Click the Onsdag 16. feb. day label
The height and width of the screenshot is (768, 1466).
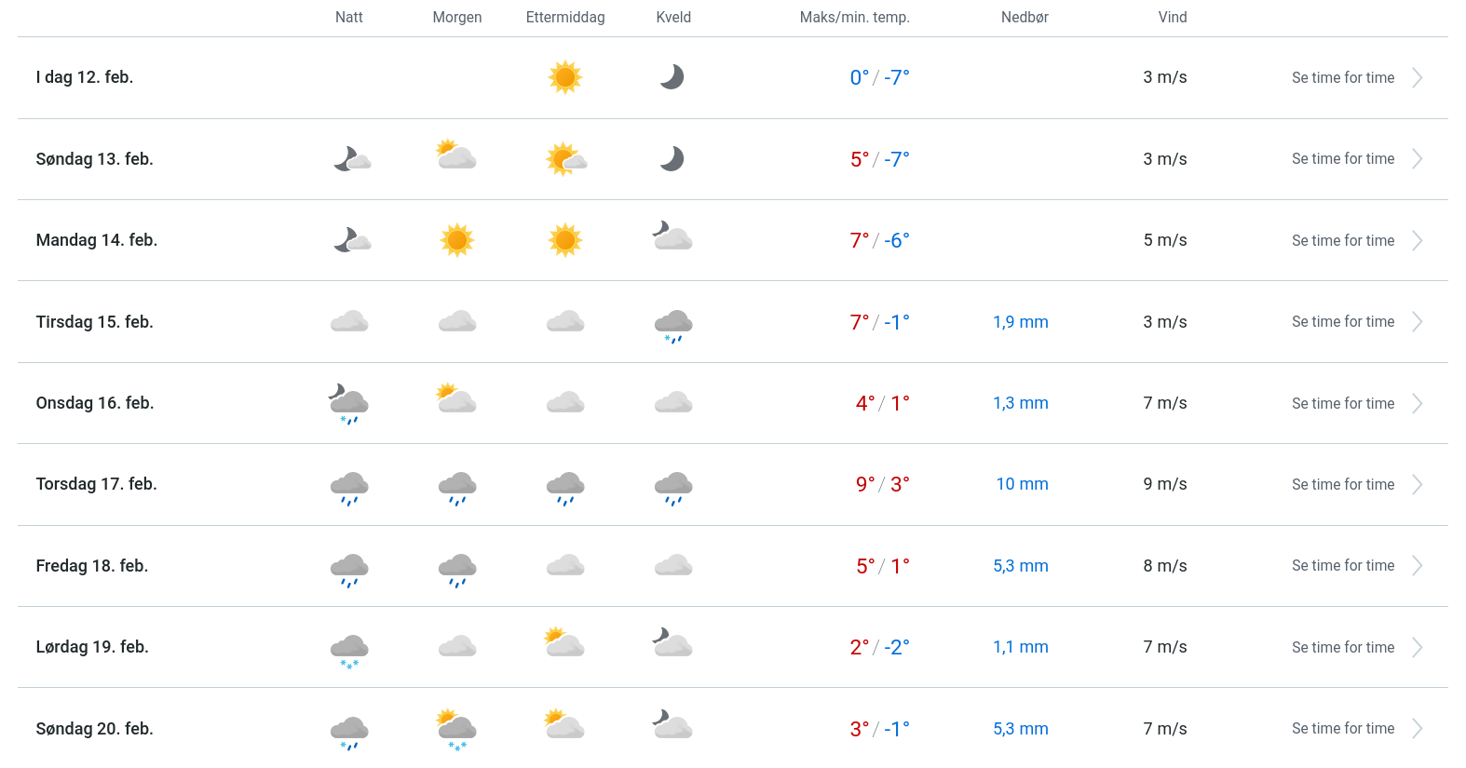click(95, 403)
